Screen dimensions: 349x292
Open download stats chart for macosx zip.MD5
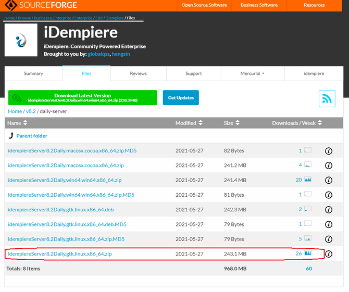pos(308,150)
